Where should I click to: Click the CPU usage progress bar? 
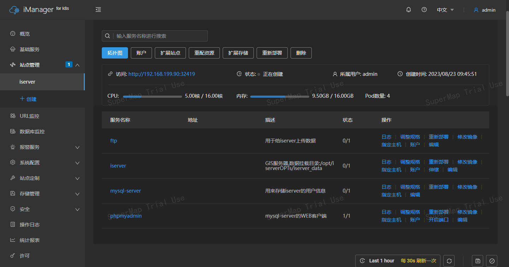point(152,96)
